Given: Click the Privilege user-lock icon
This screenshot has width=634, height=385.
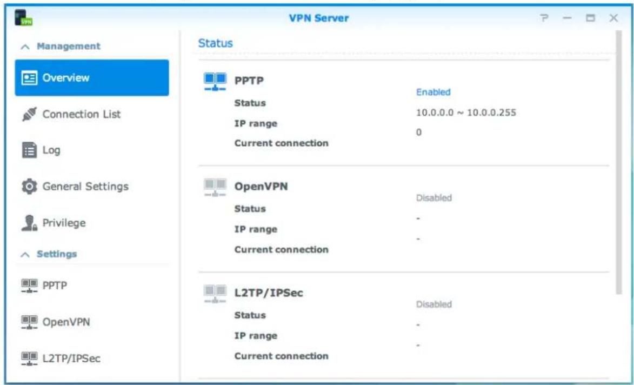Looking at the screenshot, I should click(29, 223).
